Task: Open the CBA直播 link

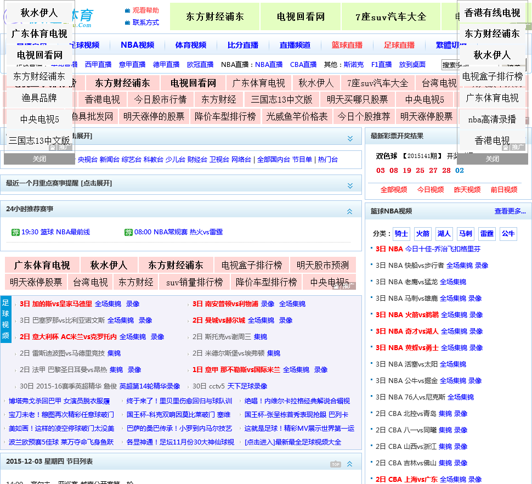Action: [303, 65]
